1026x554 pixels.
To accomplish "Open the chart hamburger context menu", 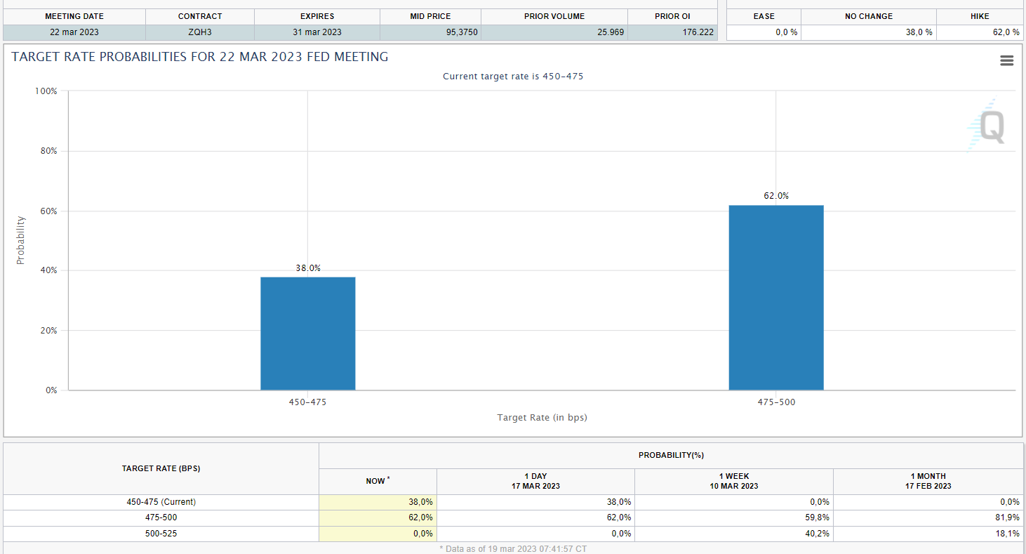I will [1006, 61].
